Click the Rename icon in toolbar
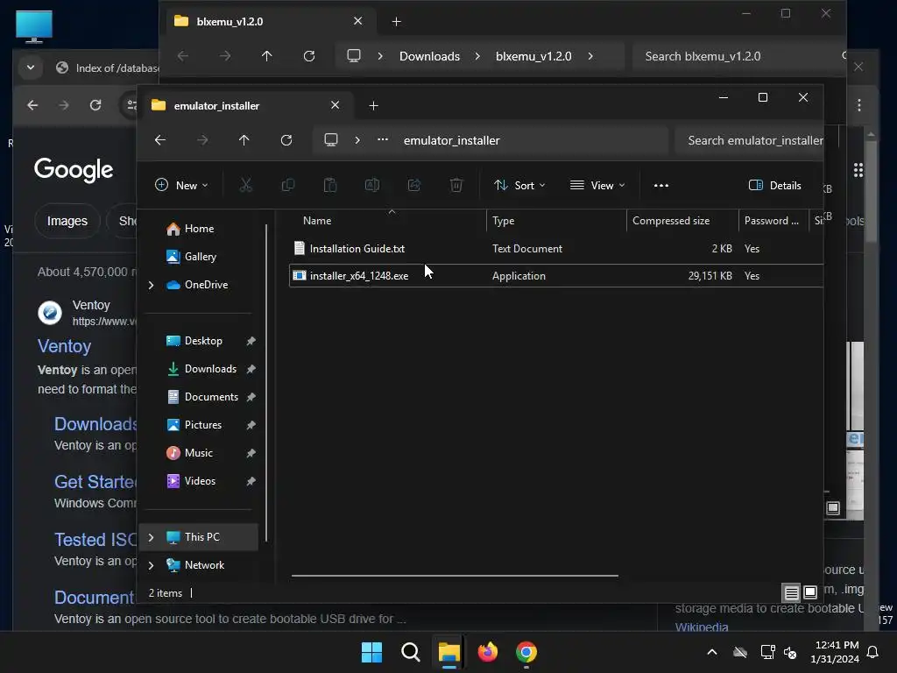Screen dimensions: 897x673 tap(372, 185)
